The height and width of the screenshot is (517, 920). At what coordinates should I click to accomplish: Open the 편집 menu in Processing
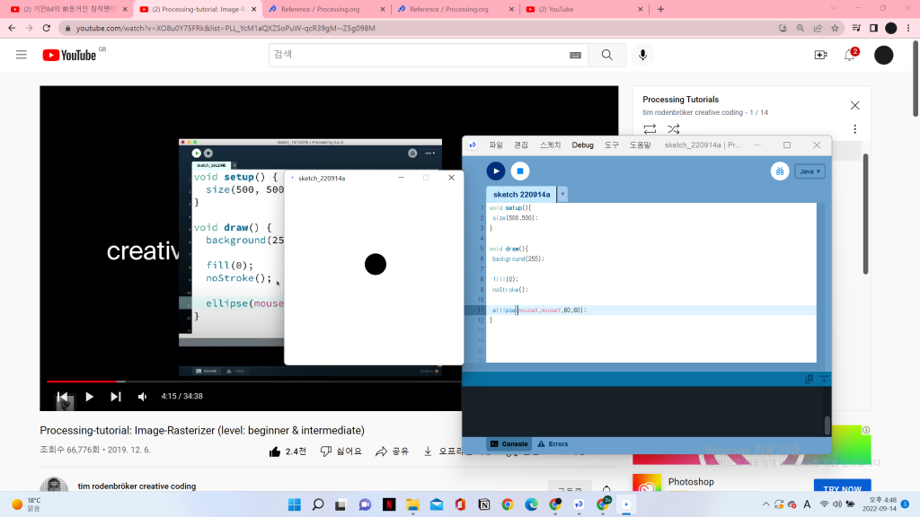[x=521, y=145]
